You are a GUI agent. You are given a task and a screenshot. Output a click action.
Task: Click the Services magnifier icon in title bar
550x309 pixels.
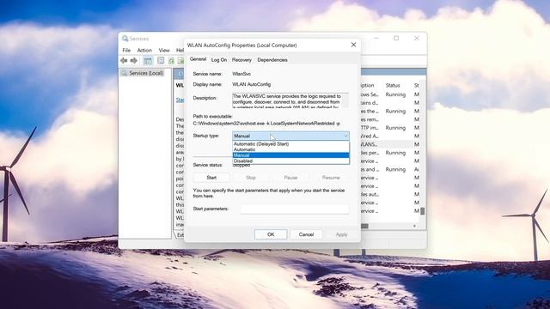pos(125,39)
